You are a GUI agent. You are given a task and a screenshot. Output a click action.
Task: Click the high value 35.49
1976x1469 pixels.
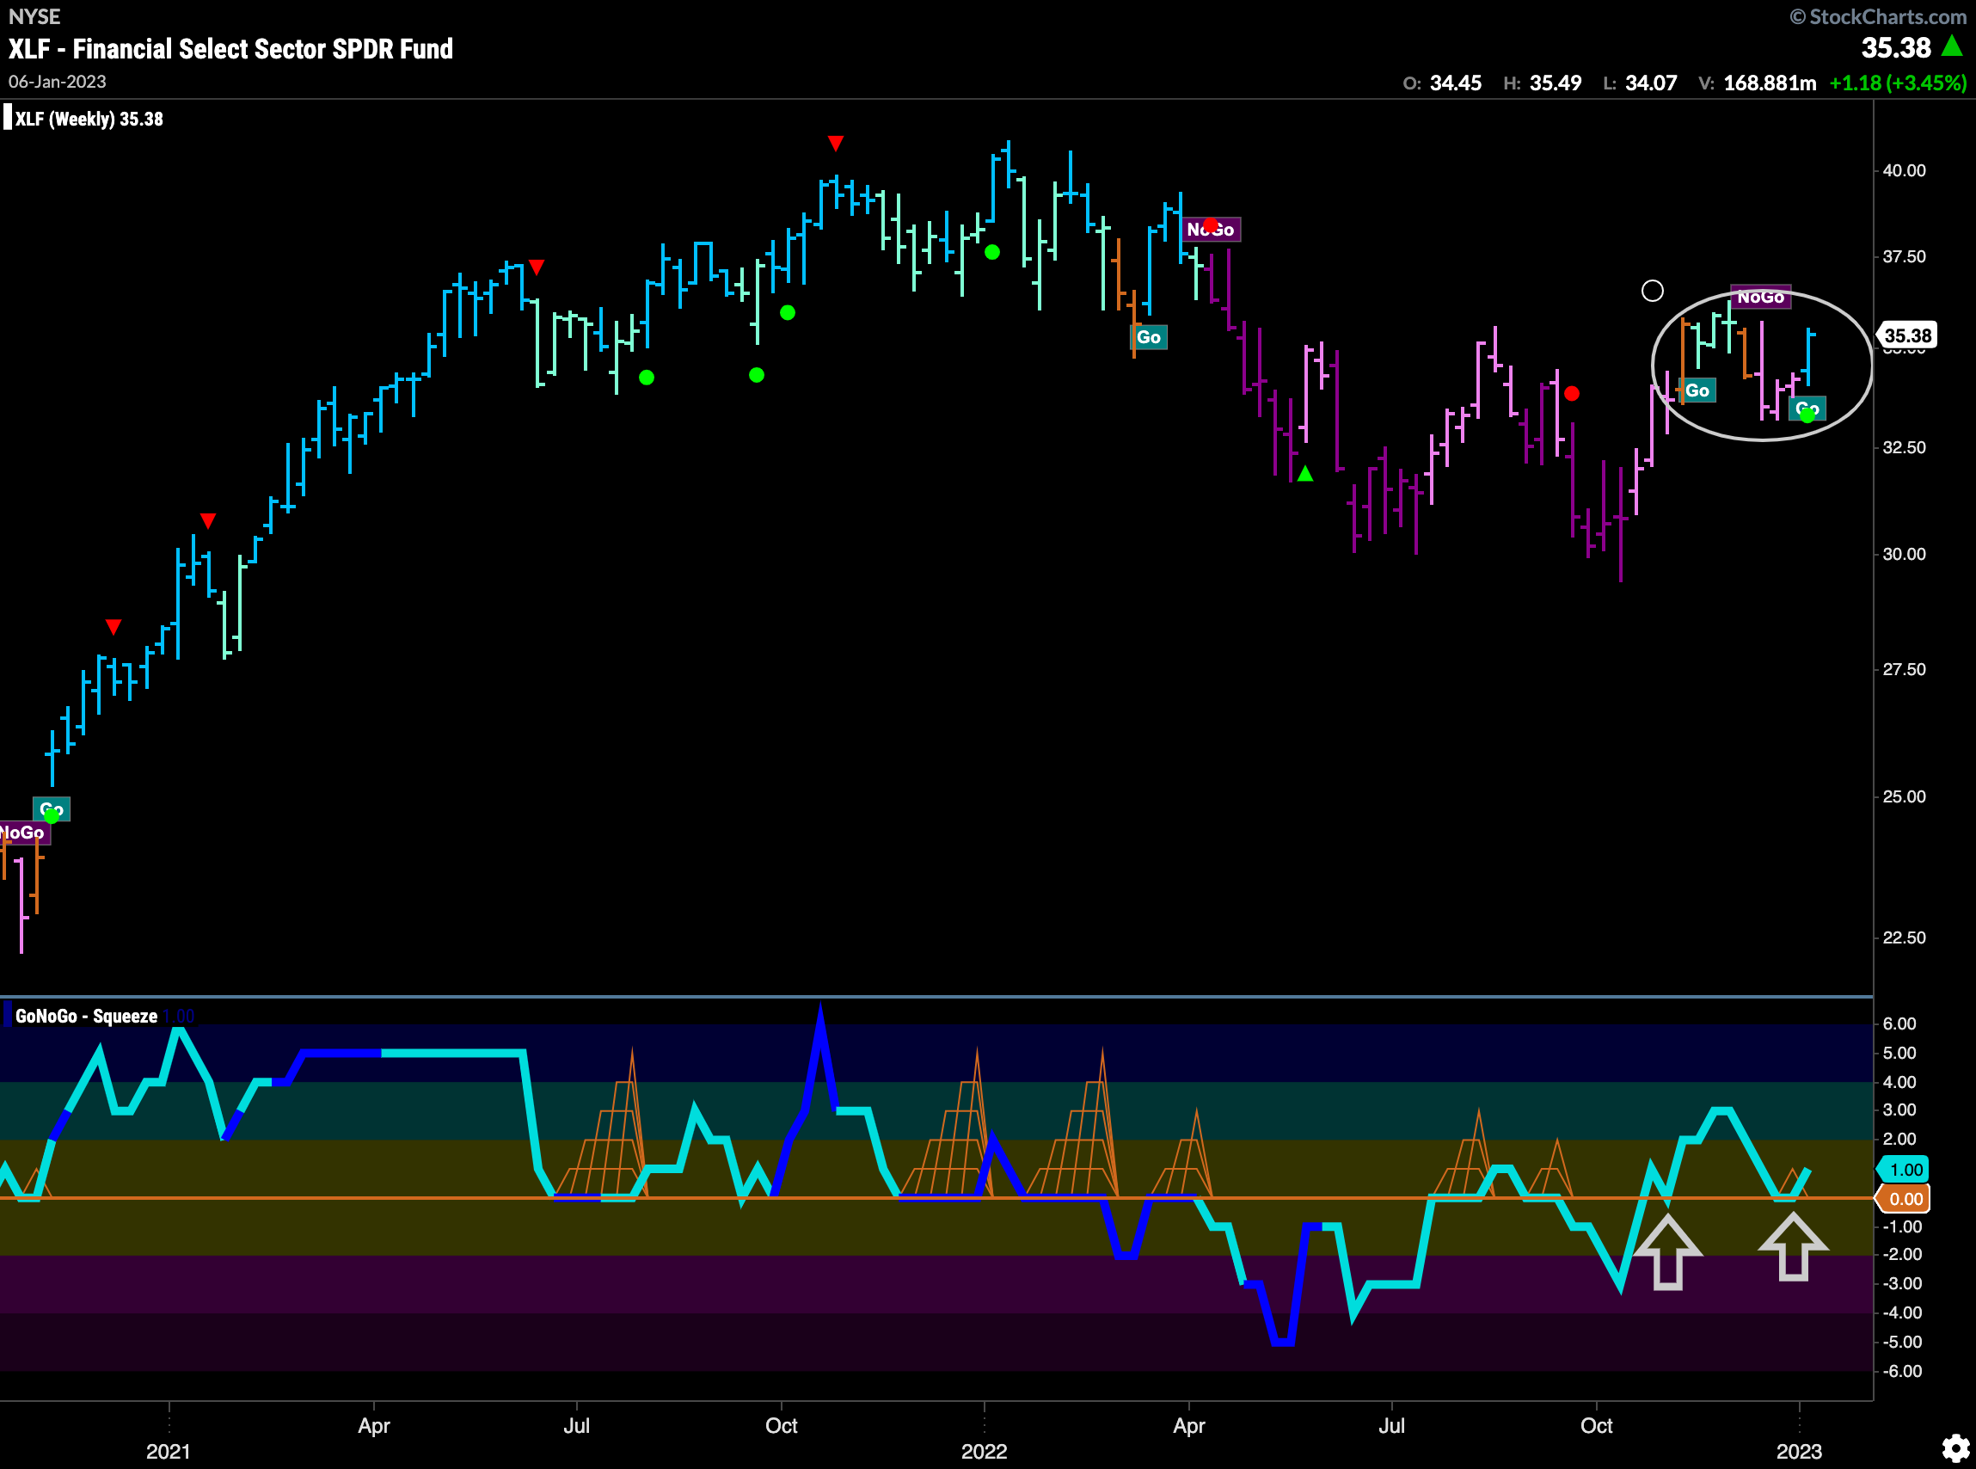point(1555,83)
